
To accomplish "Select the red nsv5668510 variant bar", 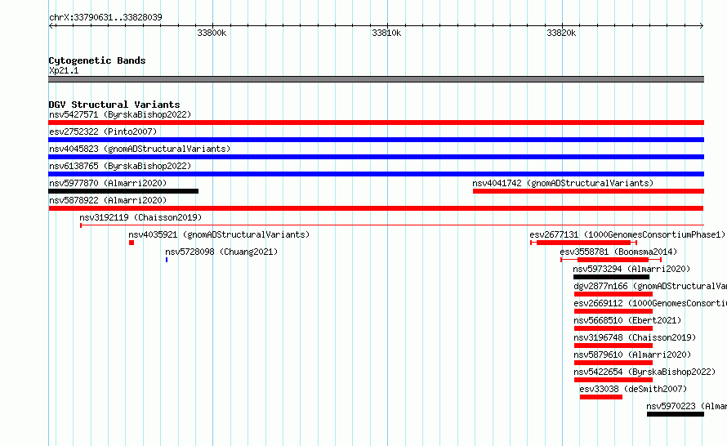I will pos(613,328).
